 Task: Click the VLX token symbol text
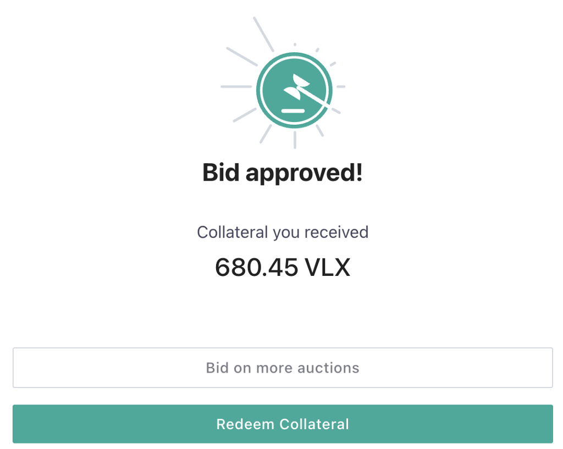pos(328,268)
